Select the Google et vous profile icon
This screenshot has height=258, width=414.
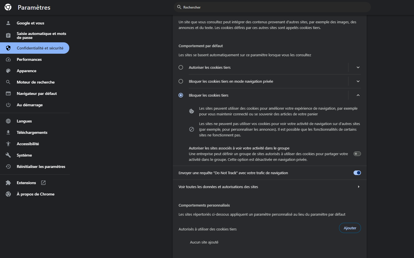pos(8,23)
